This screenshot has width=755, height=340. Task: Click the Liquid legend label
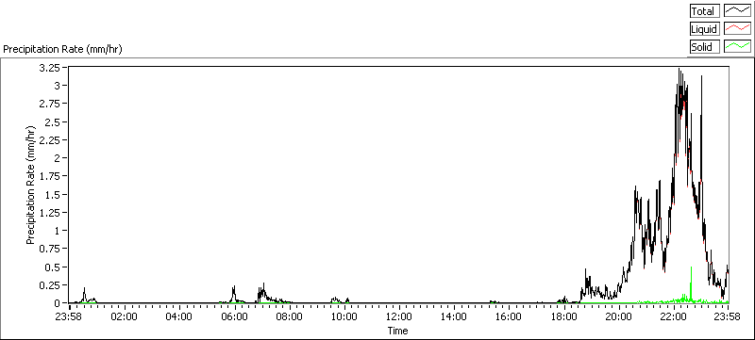pos(705,29)
